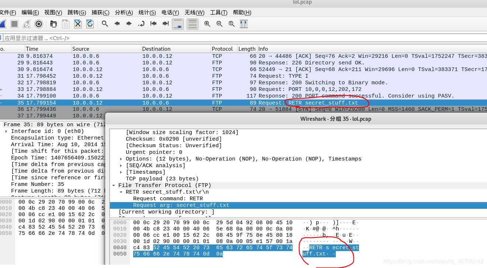Viewport: 487px width, 268px height.
Task: Click the save capture file icon
Action: click(66, 24)
